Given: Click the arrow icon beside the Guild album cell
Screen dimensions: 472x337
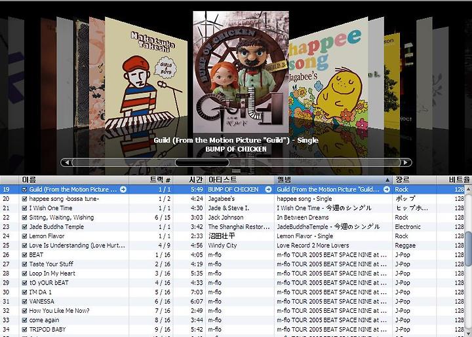Looking at the screenshot, I should (x=387, y=190).
